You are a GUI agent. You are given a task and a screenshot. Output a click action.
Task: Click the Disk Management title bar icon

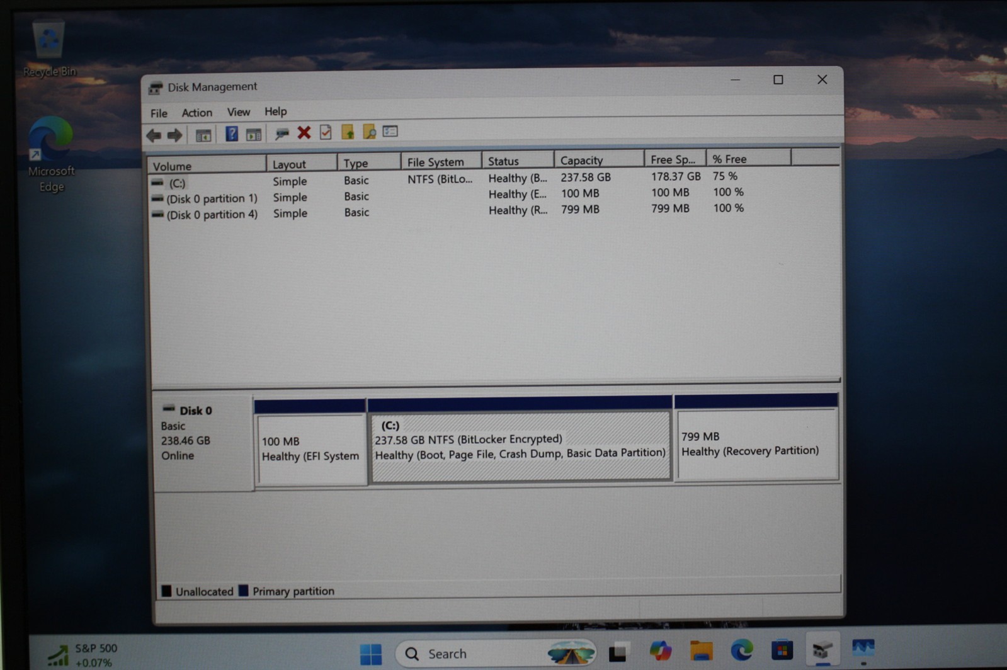pos(156,88)
